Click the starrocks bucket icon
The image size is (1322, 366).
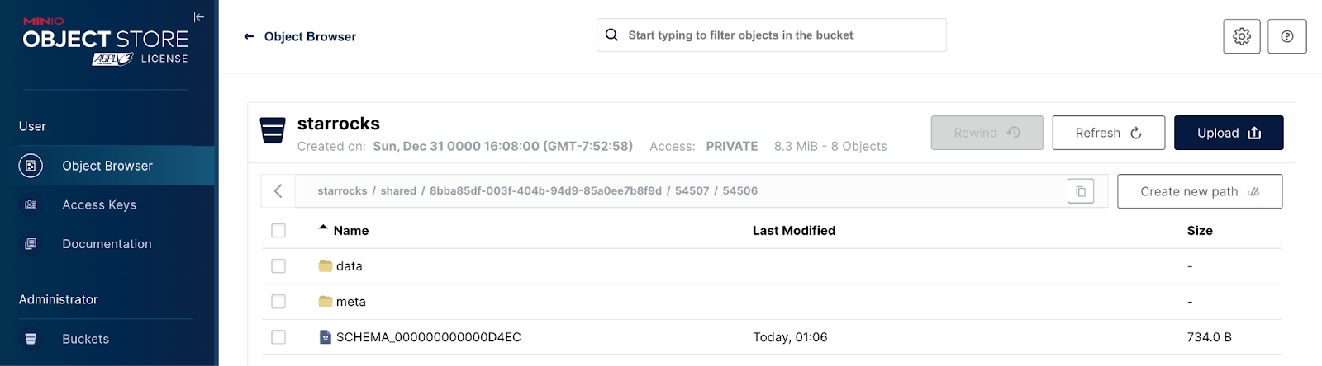[x=273, y=130]
